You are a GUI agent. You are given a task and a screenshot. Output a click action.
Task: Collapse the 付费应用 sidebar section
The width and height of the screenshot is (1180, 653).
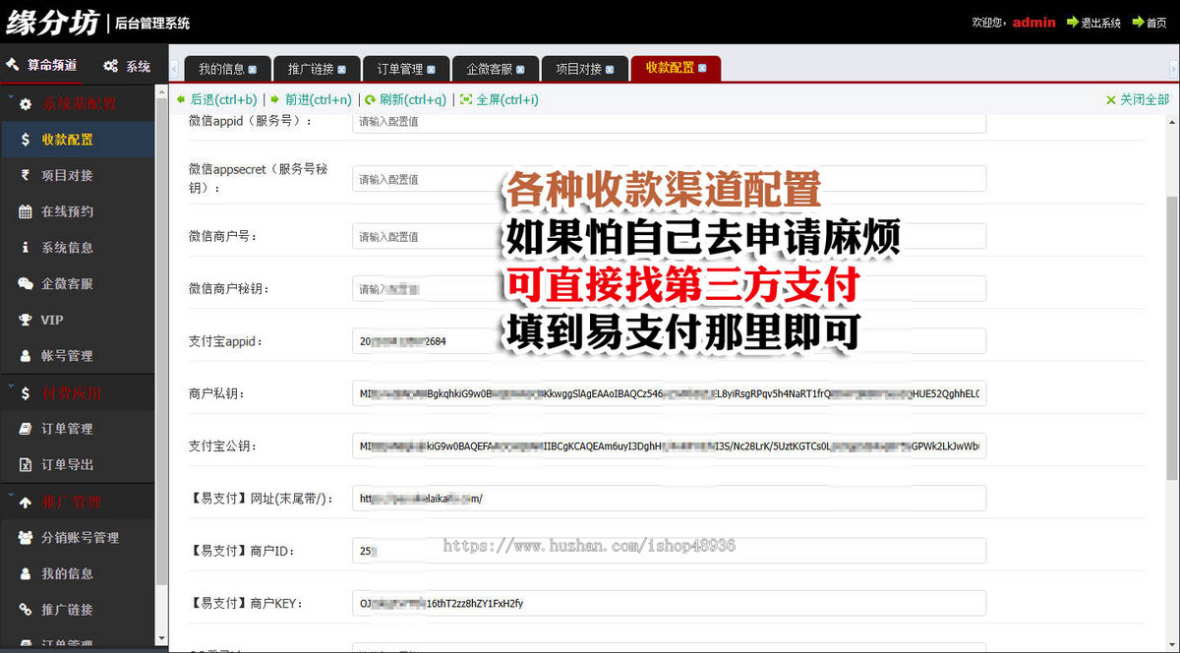click(x=78, y=392)
